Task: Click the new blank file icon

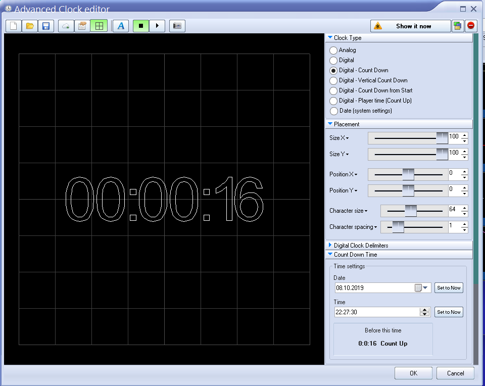Action: coord(14,26)
